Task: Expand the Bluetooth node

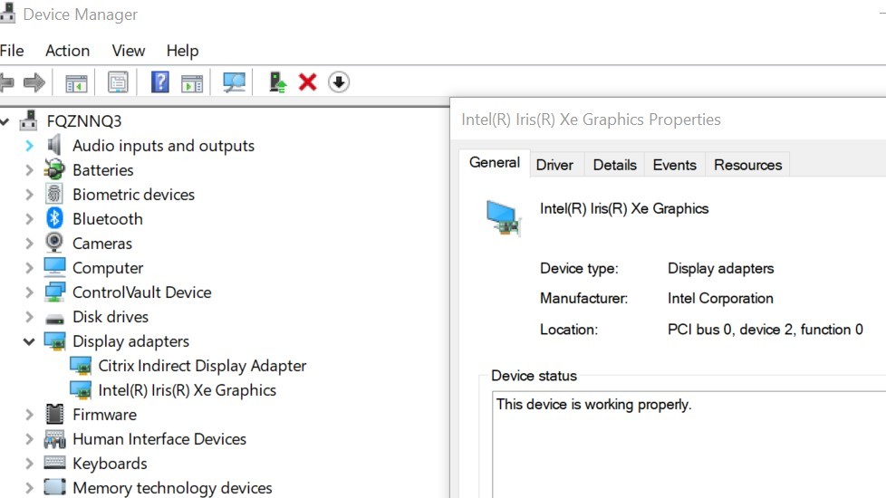Action: 29,219
